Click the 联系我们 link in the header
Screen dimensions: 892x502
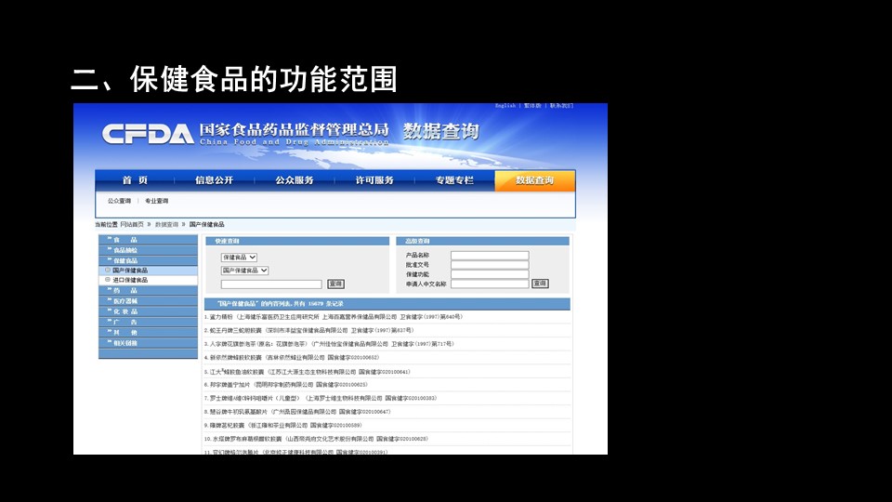[x=561, y=105]
